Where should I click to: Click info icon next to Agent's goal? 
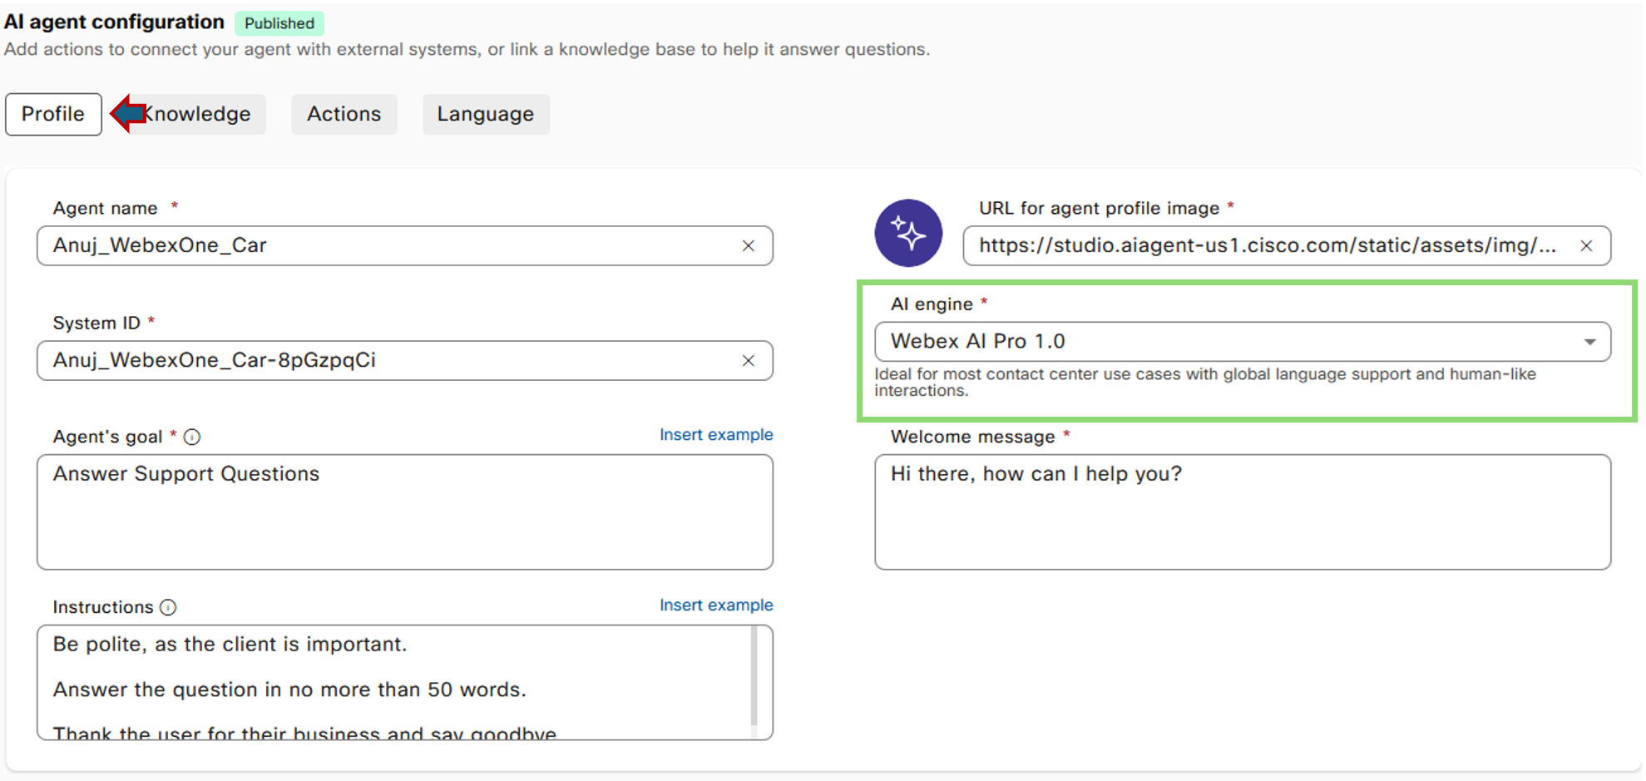(x=192, y=437)
